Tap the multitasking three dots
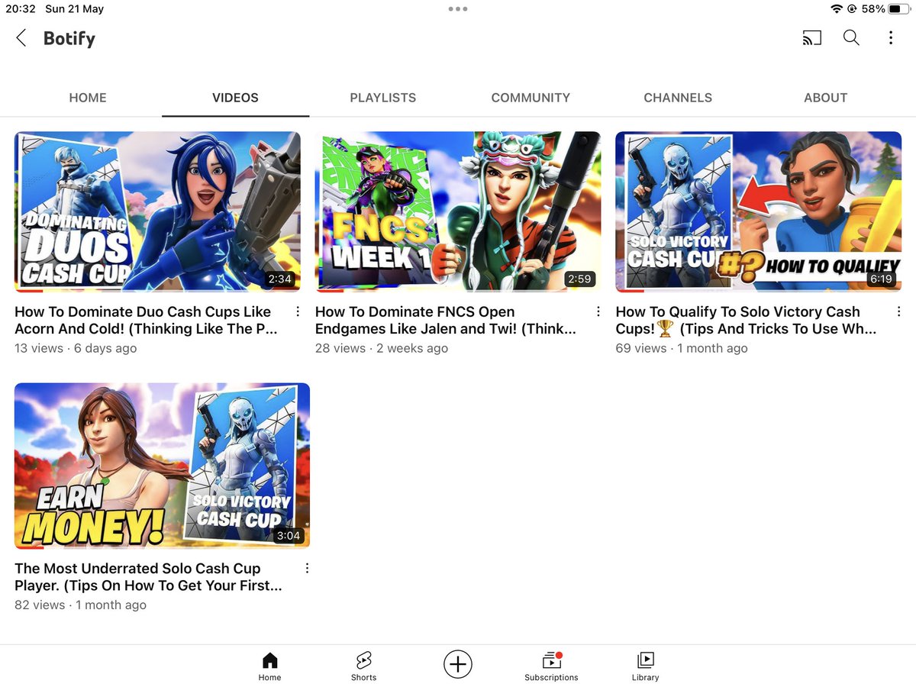 coord(458,9)
